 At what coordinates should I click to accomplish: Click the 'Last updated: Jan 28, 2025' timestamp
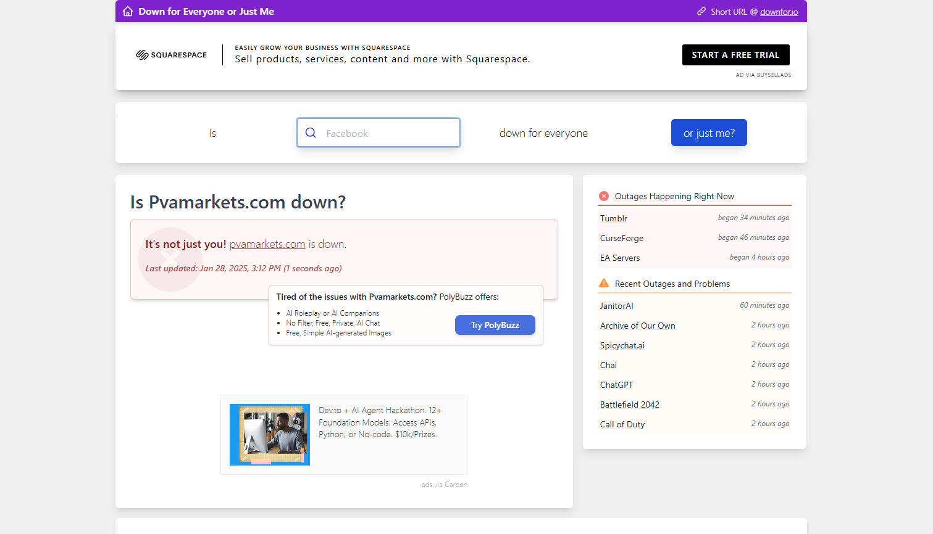(243, 268)
